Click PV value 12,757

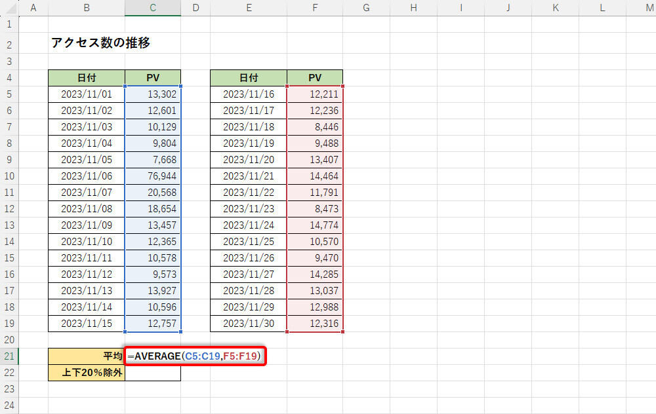tap(153, 324)
